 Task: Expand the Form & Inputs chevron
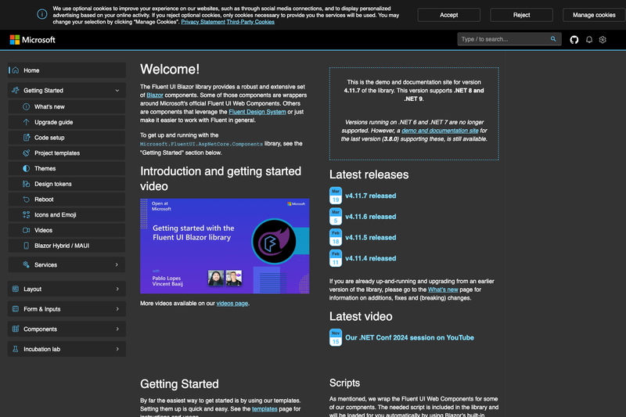[x=117, y=309]
